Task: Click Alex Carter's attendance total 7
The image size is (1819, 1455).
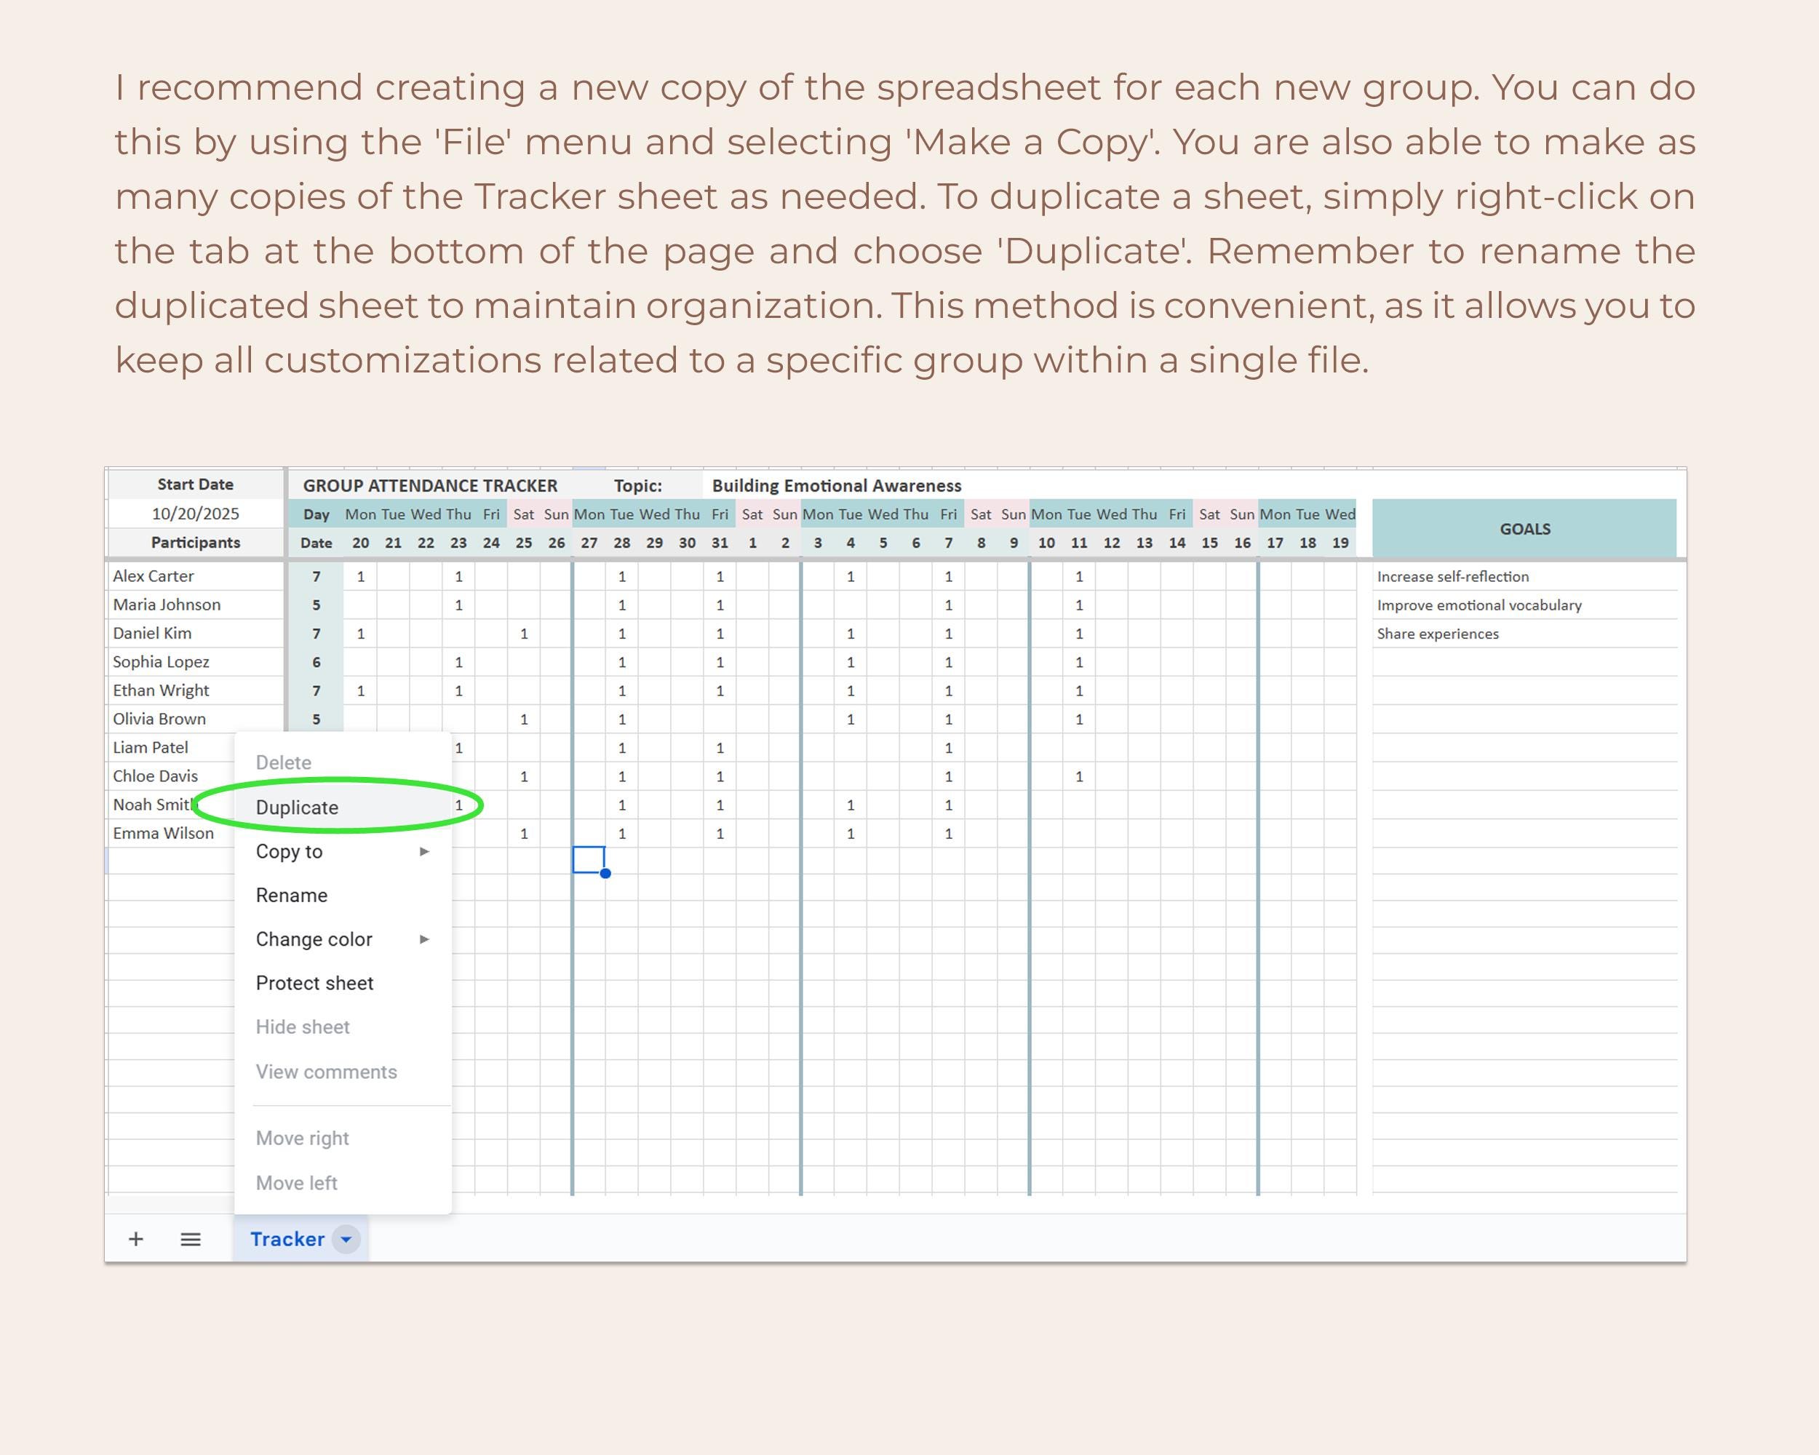Action: click(x=317, y=576)
